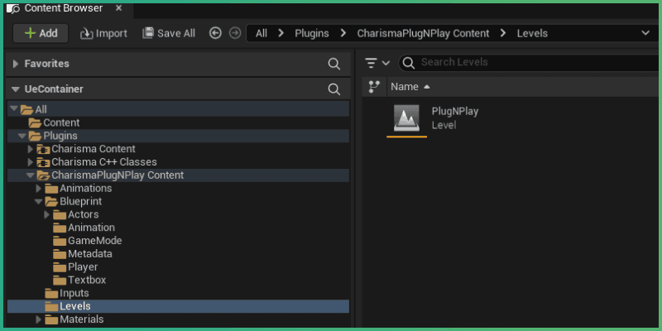
Task: Click the revision control column icon
Action: click(374, 87)
